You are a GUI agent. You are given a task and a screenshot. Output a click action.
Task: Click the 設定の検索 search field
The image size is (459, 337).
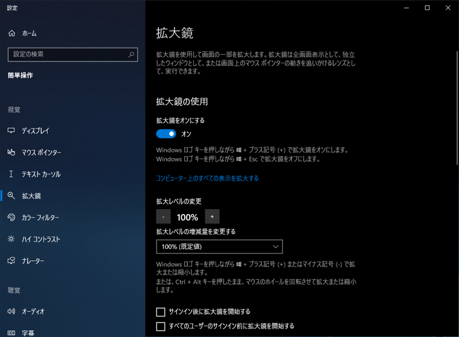(72, 54)
